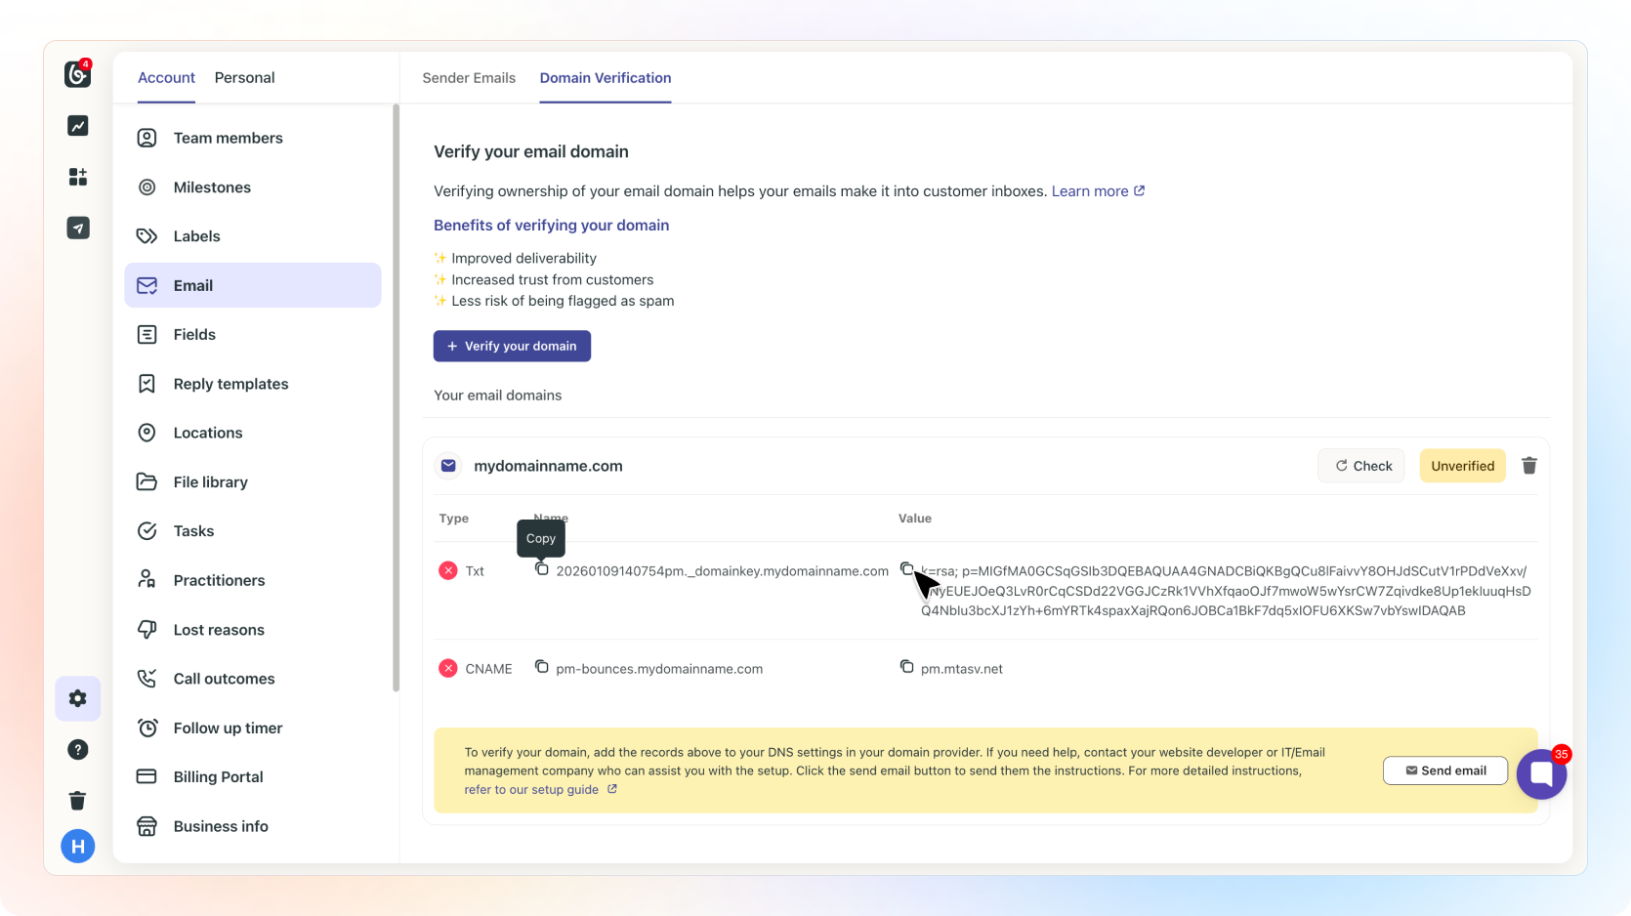Image resolution: width=1631 pixels, height=916 pixels.
Task: Switch to the Personal tab
Action: click(244, 78)
